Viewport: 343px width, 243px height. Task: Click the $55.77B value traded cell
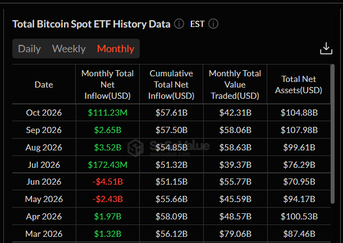pos(235,181)
